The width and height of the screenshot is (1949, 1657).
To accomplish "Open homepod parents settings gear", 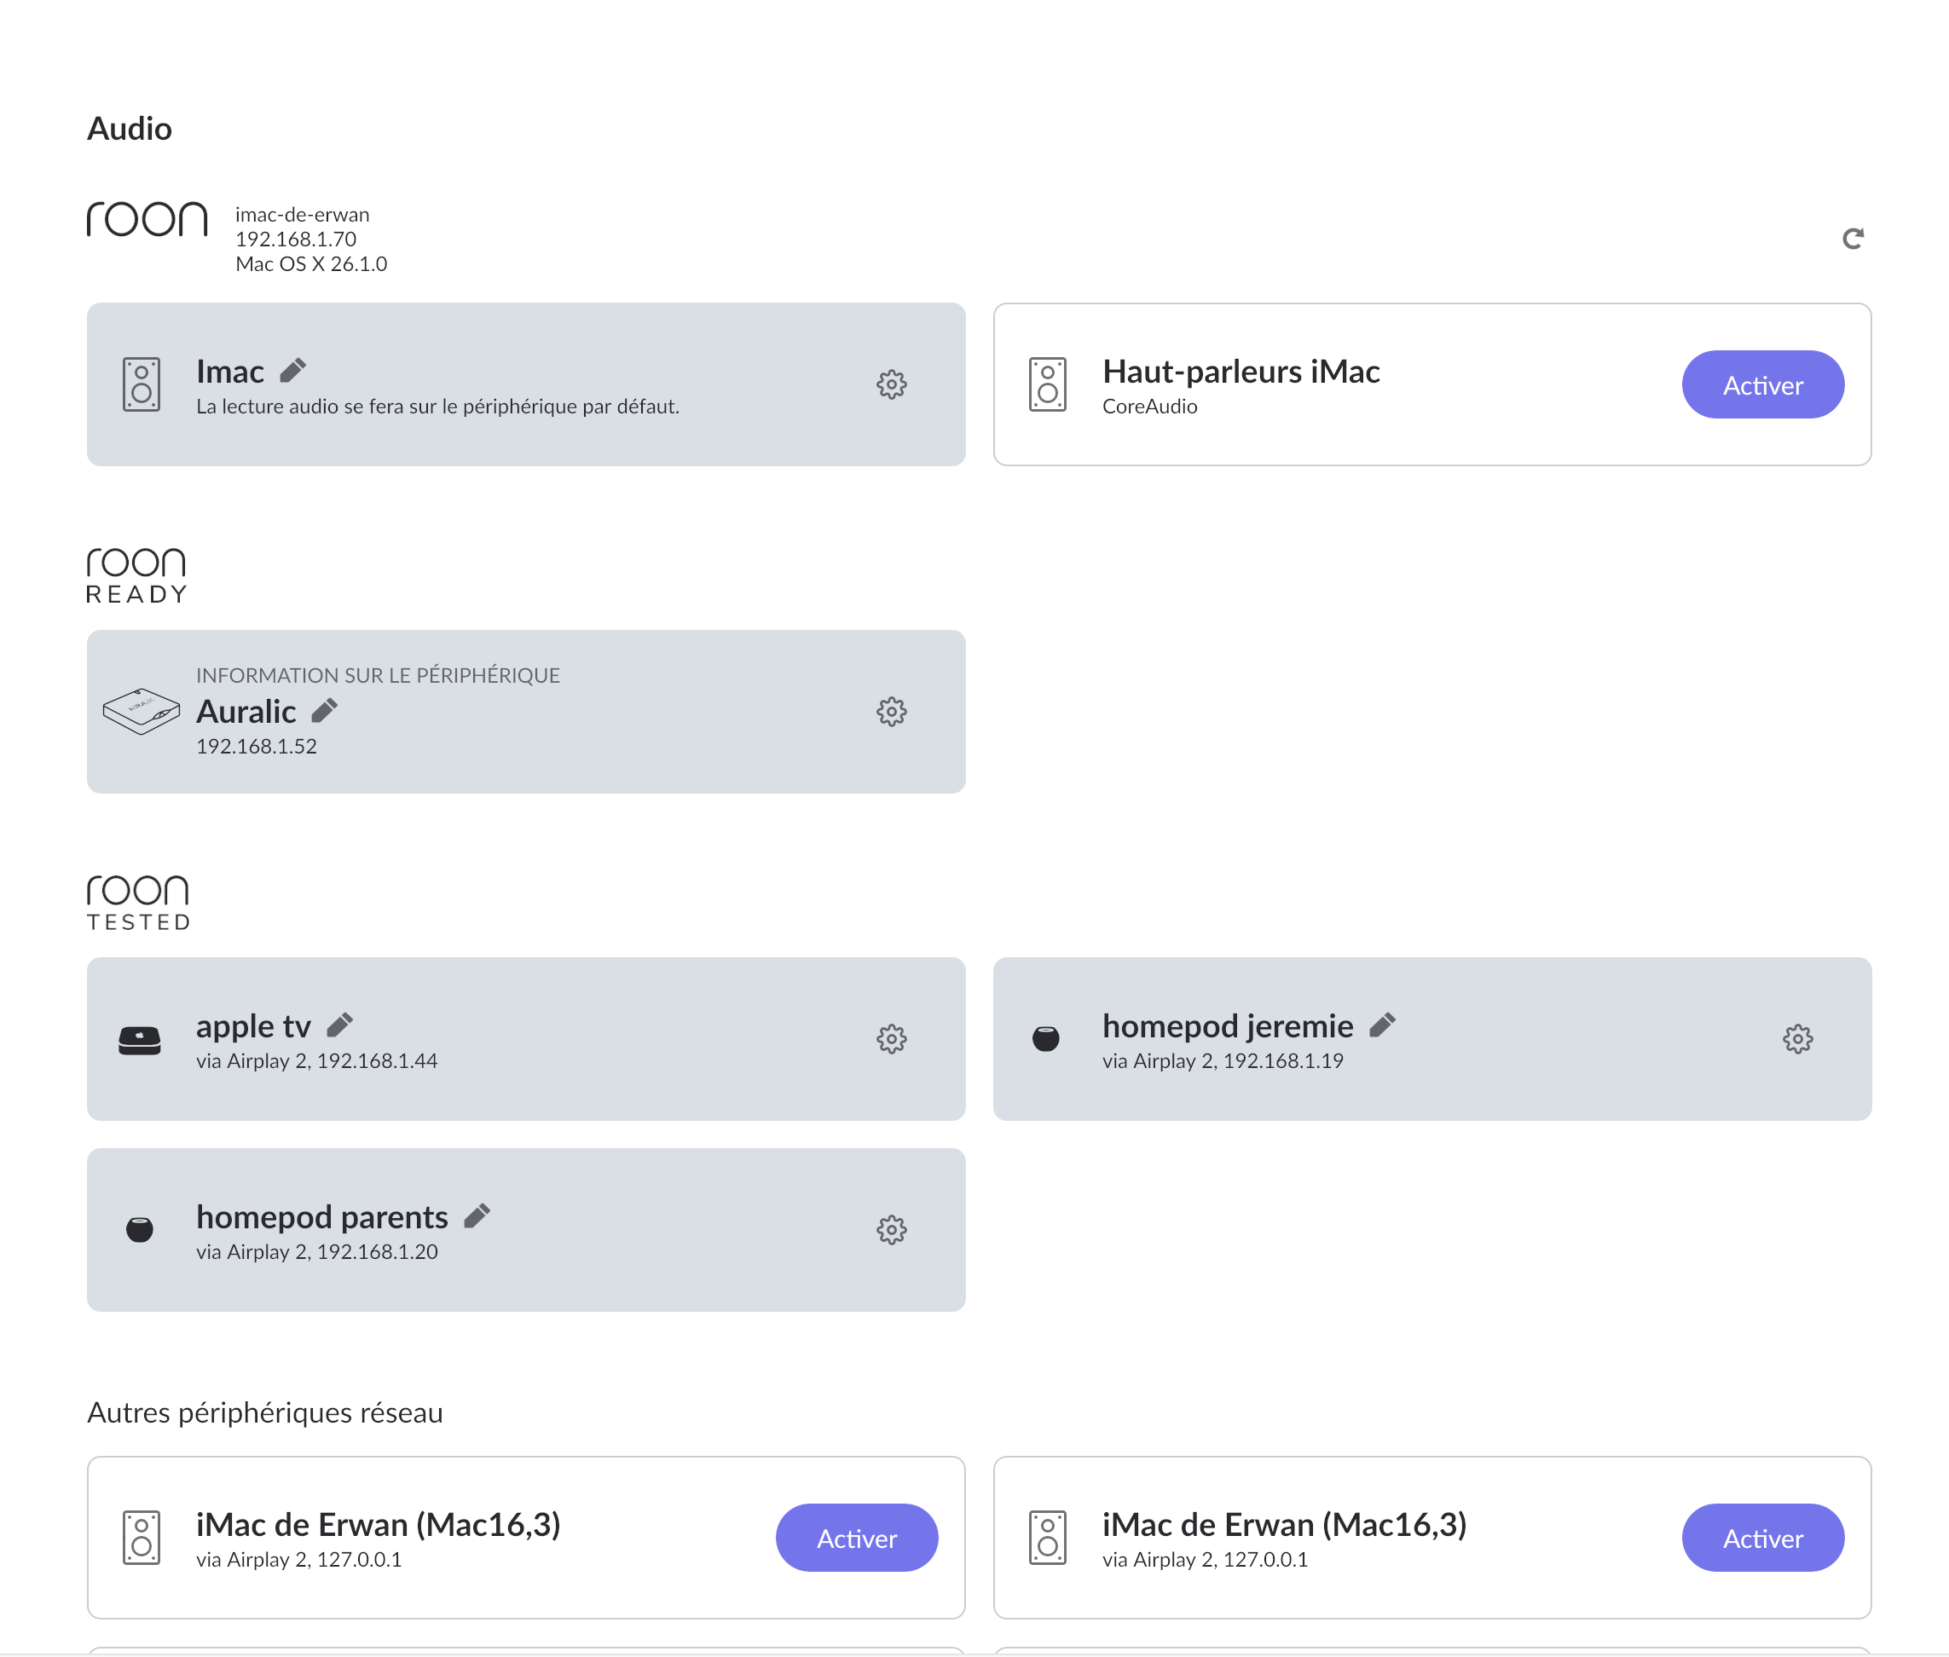I will [x=891, y=1230].
